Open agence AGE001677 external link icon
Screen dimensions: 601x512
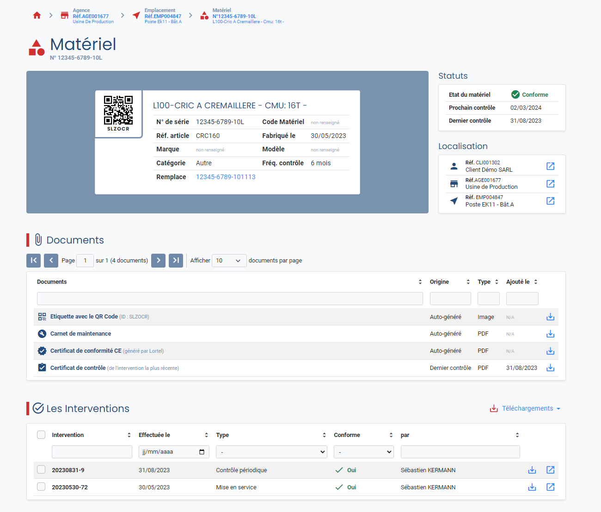tap(550, 184)
